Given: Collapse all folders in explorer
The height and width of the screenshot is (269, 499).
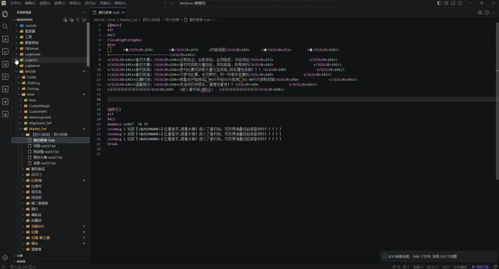Looking at the screenshot, I should pos(84,20).
